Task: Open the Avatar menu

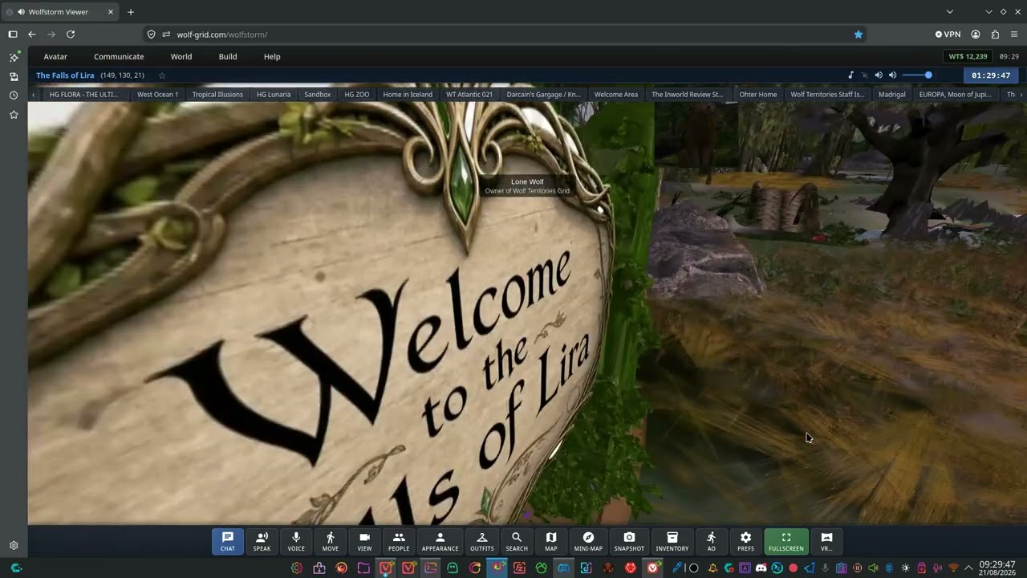Action: (x=55, y=57)
